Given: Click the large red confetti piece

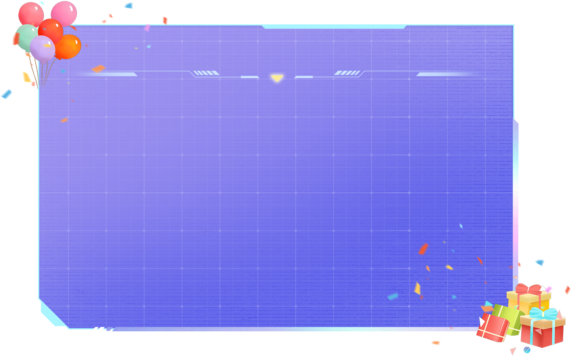Looking at the screenshot, I should tap(423, 249).
